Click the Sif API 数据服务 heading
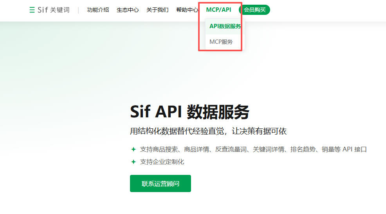386x214 pixels. [x=189, y=112]
